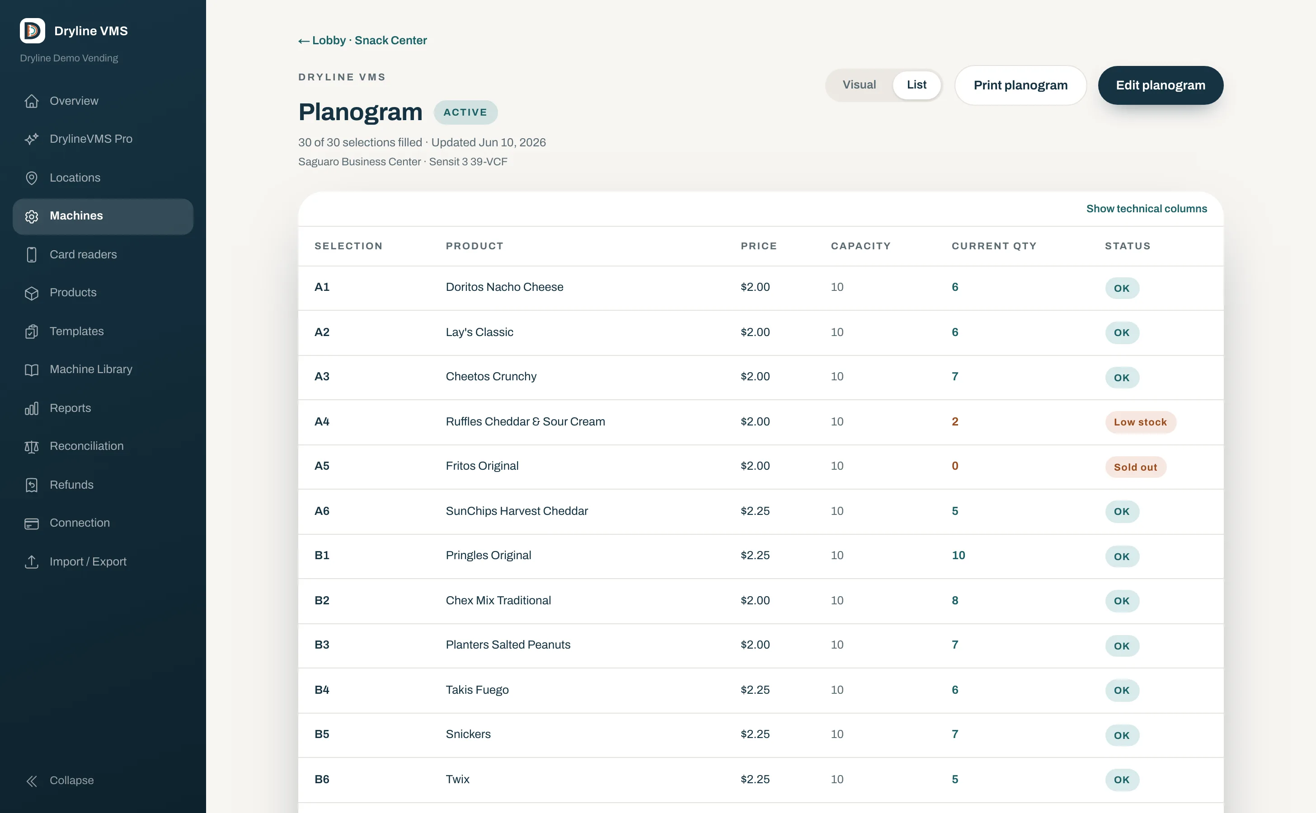Click the Connection card icon
The image size is (1316, 813).
point(32,524)
